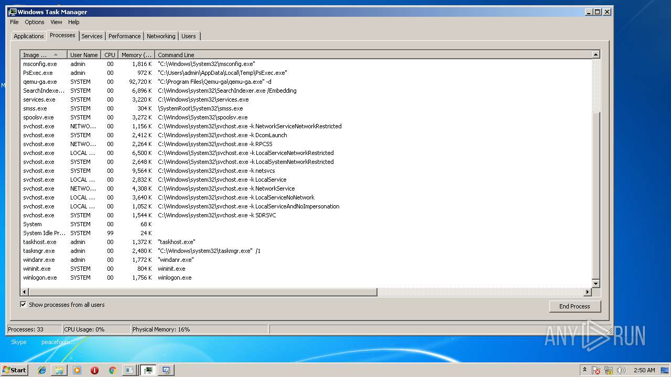Sort by Image Name column header
The width and height of the screenshot is (671, 377).
coord(44,54)
